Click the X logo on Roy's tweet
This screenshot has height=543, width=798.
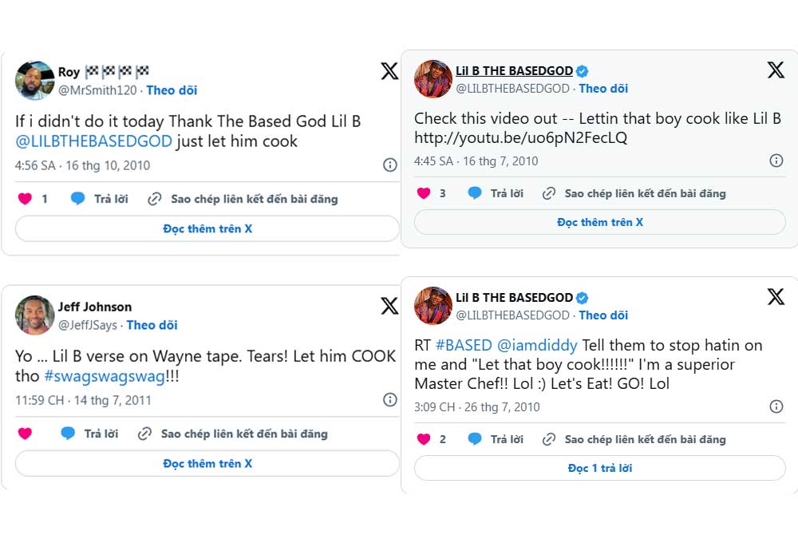[389, 71]
